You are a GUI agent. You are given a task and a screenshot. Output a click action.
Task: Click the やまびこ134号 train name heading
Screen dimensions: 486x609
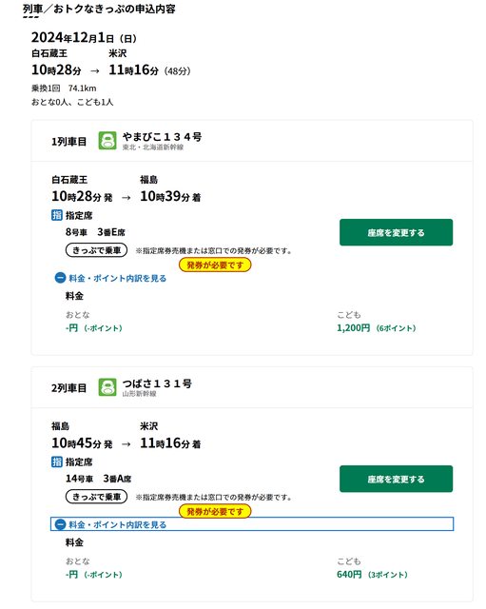162,137
